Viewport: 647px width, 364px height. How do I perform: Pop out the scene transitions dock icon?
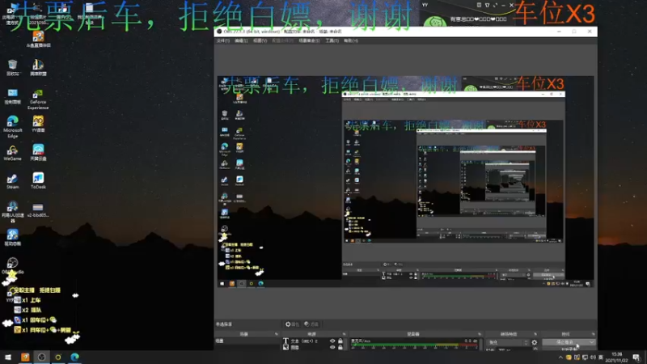point(535,334)
